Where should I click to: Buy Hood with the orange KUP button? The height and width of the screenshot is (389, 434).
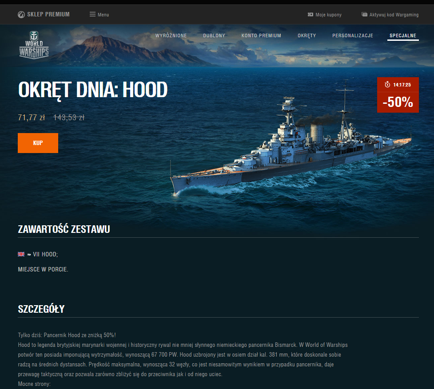pyautogui.click(x=38, y=143)
